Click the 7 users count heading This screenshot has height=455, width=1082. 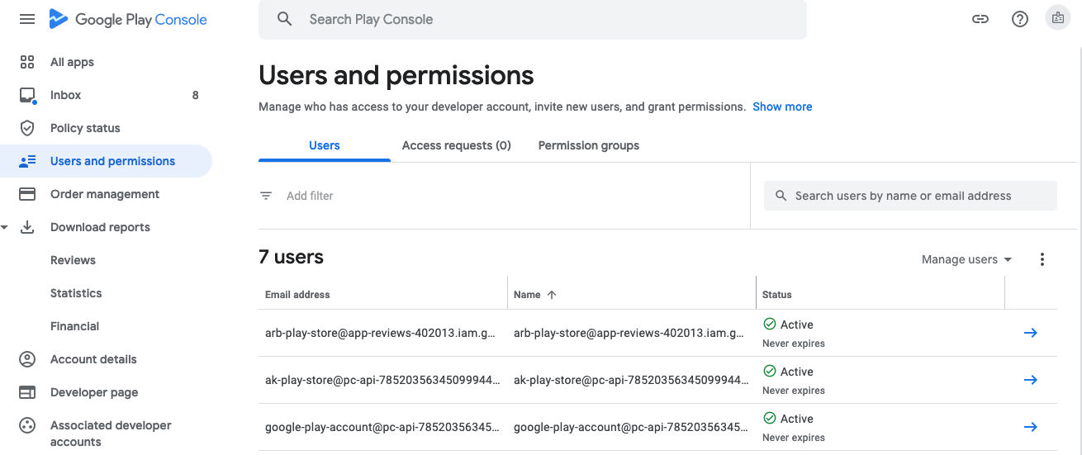point(291,257)
